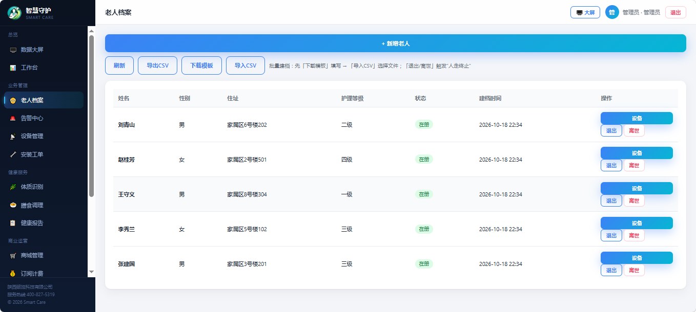Click the sidebar scrollbar thumb
Screen dimensions: 696x312
coord(91,116)
